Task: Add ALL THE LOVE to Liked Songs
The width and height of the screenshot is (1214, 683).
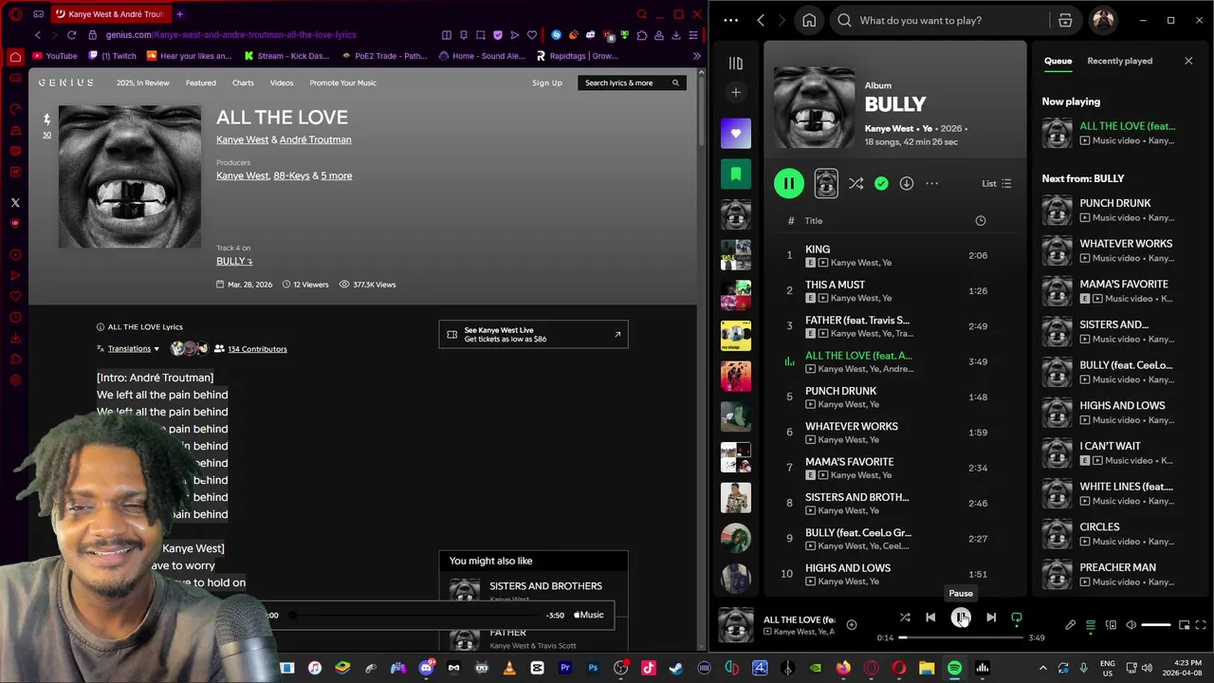Action: tap(852, 625)
